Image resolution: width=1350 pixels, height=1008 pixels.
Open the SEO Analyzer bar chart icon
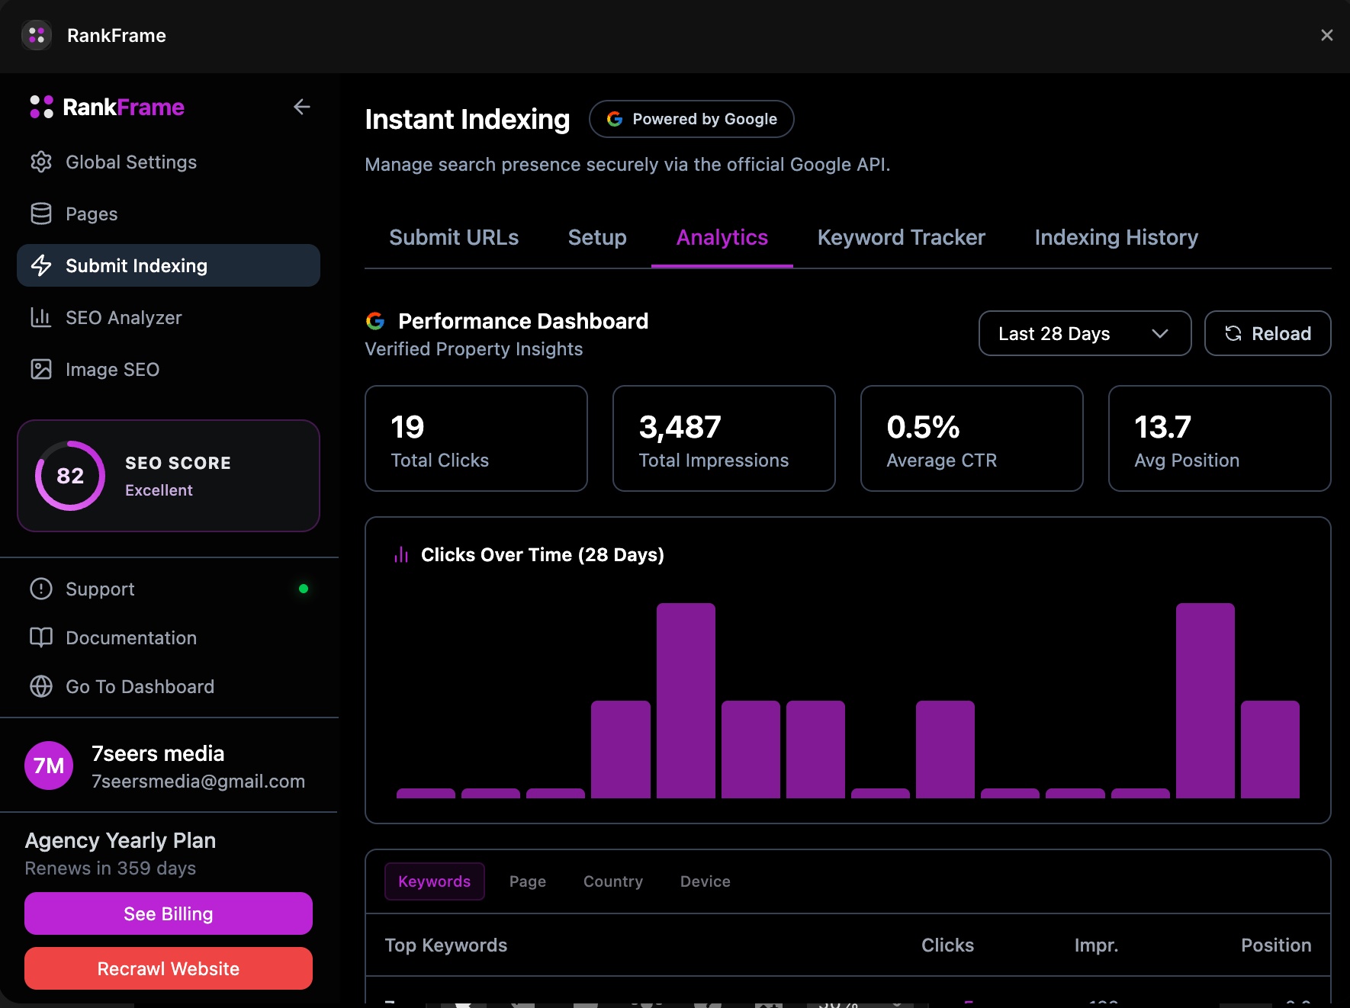pos(42,317)
